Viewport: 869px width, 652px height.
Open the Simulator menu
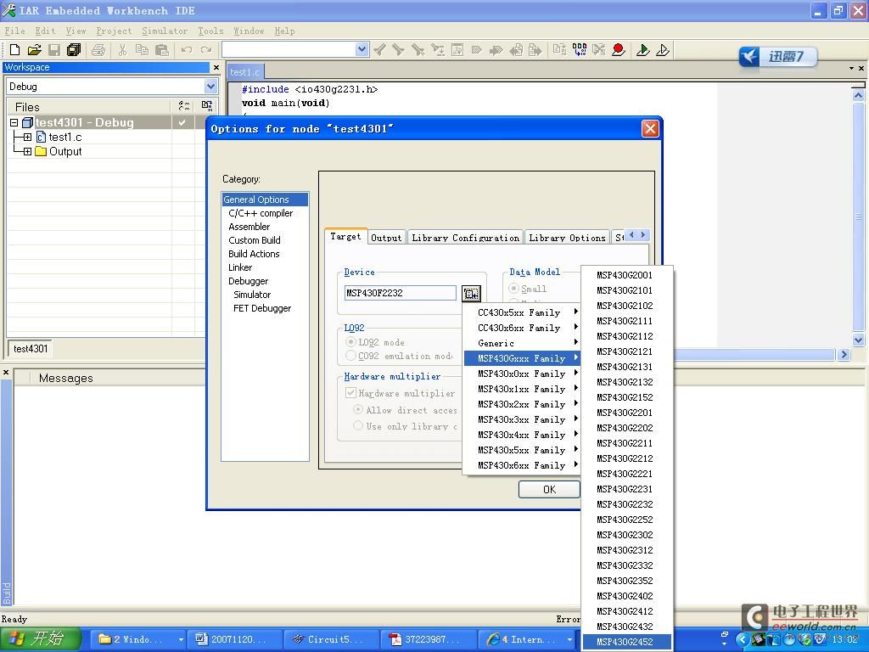point(165,31)
